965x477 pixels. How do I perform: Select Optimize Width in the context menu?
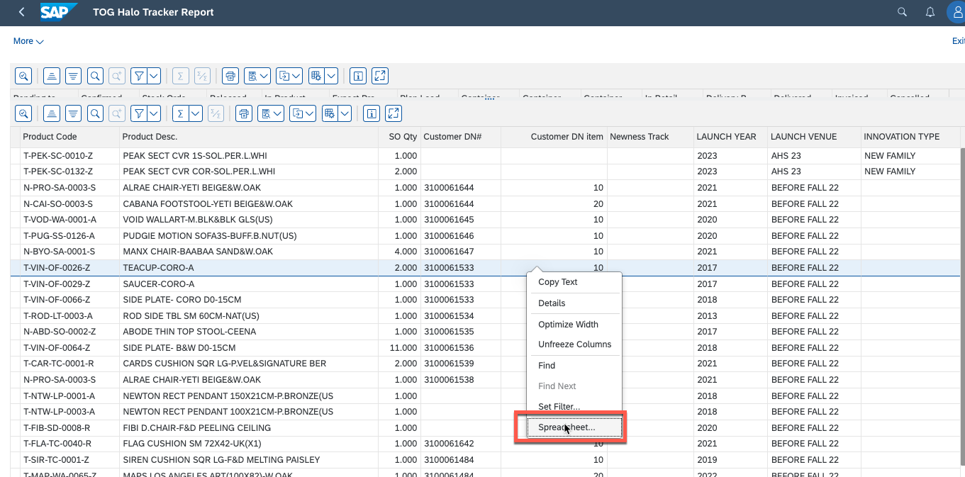point(568,325)
